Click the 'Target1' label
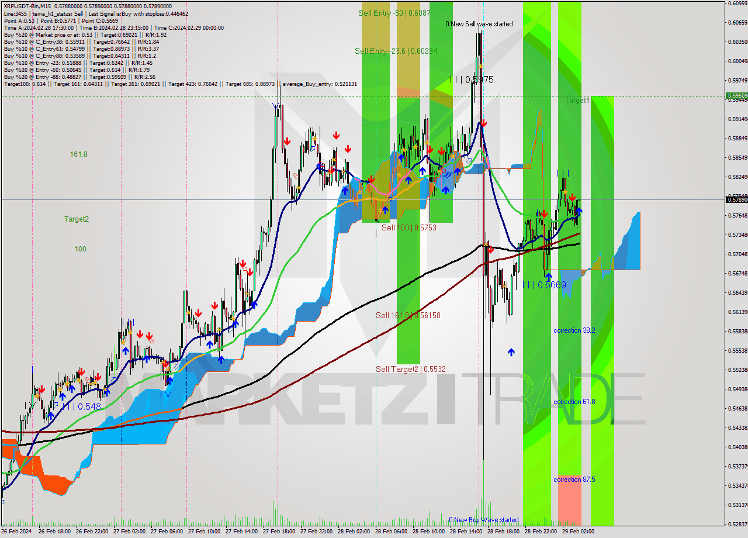This screenshot has height=538, width=748. 577,101
